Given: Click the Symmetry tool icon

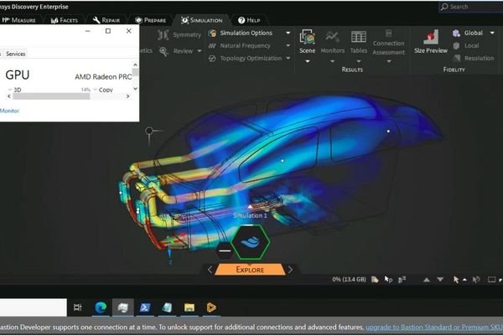Looking at the screenshot, I should point(163,34).
